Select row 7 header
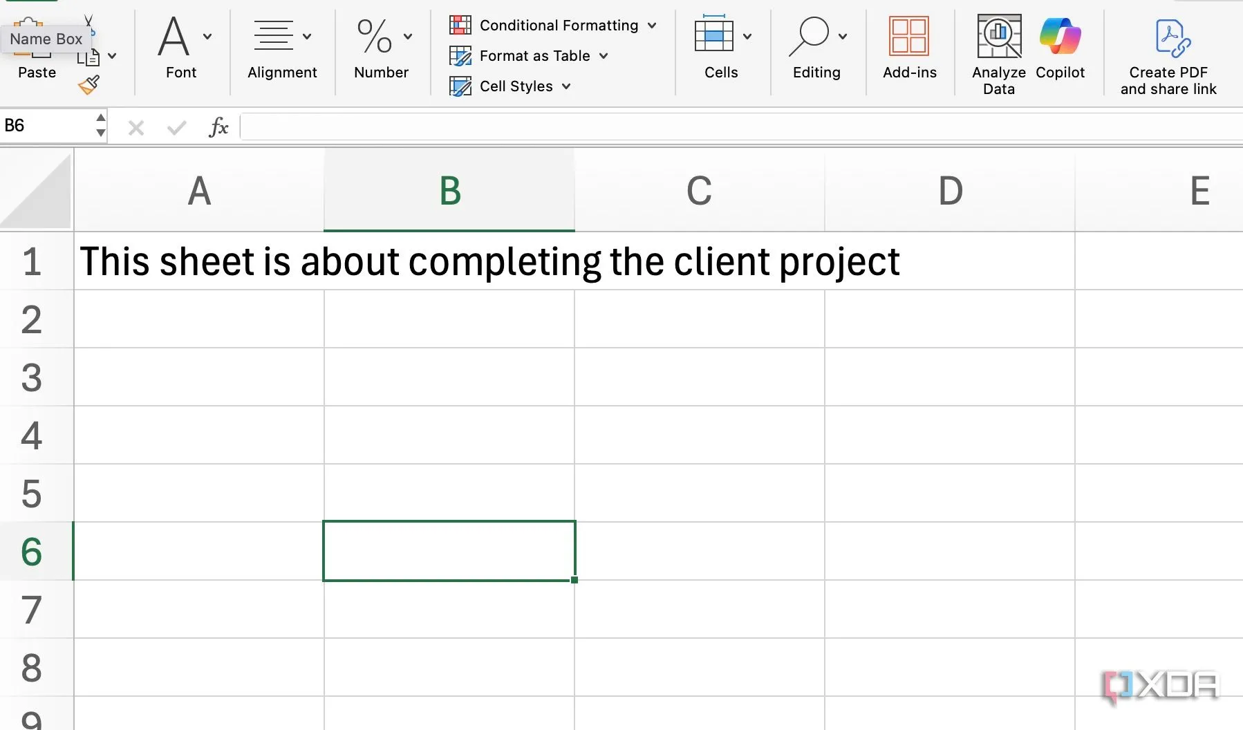The height and width of the screenshot is (730, 1243). 36,610
